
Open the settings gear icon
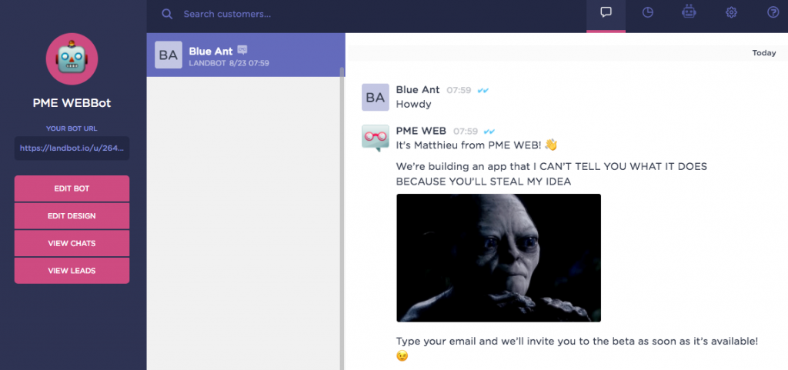coord(731,12)
